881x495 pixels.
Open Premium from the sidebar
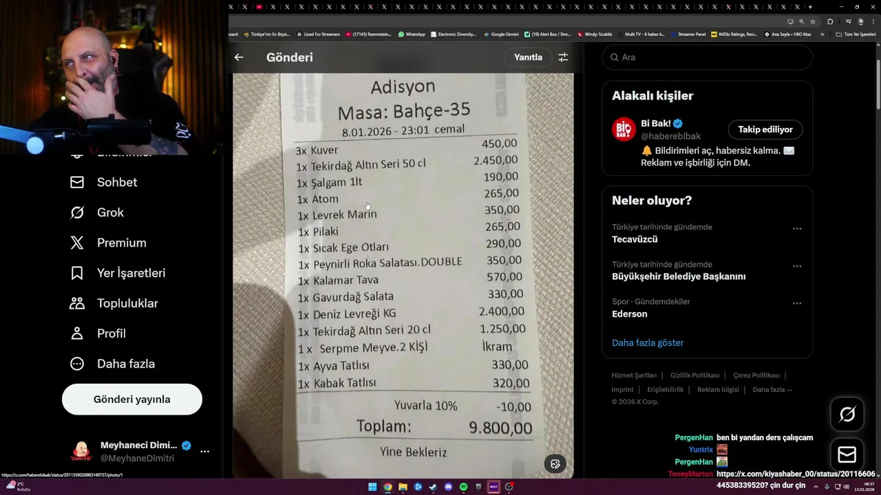[x=109, y=243]
